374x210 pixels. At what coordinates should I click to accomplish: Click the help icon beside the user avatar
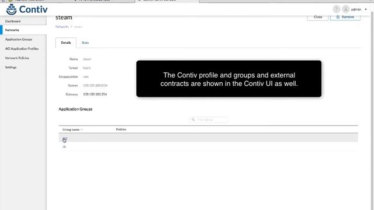[337, 9]
